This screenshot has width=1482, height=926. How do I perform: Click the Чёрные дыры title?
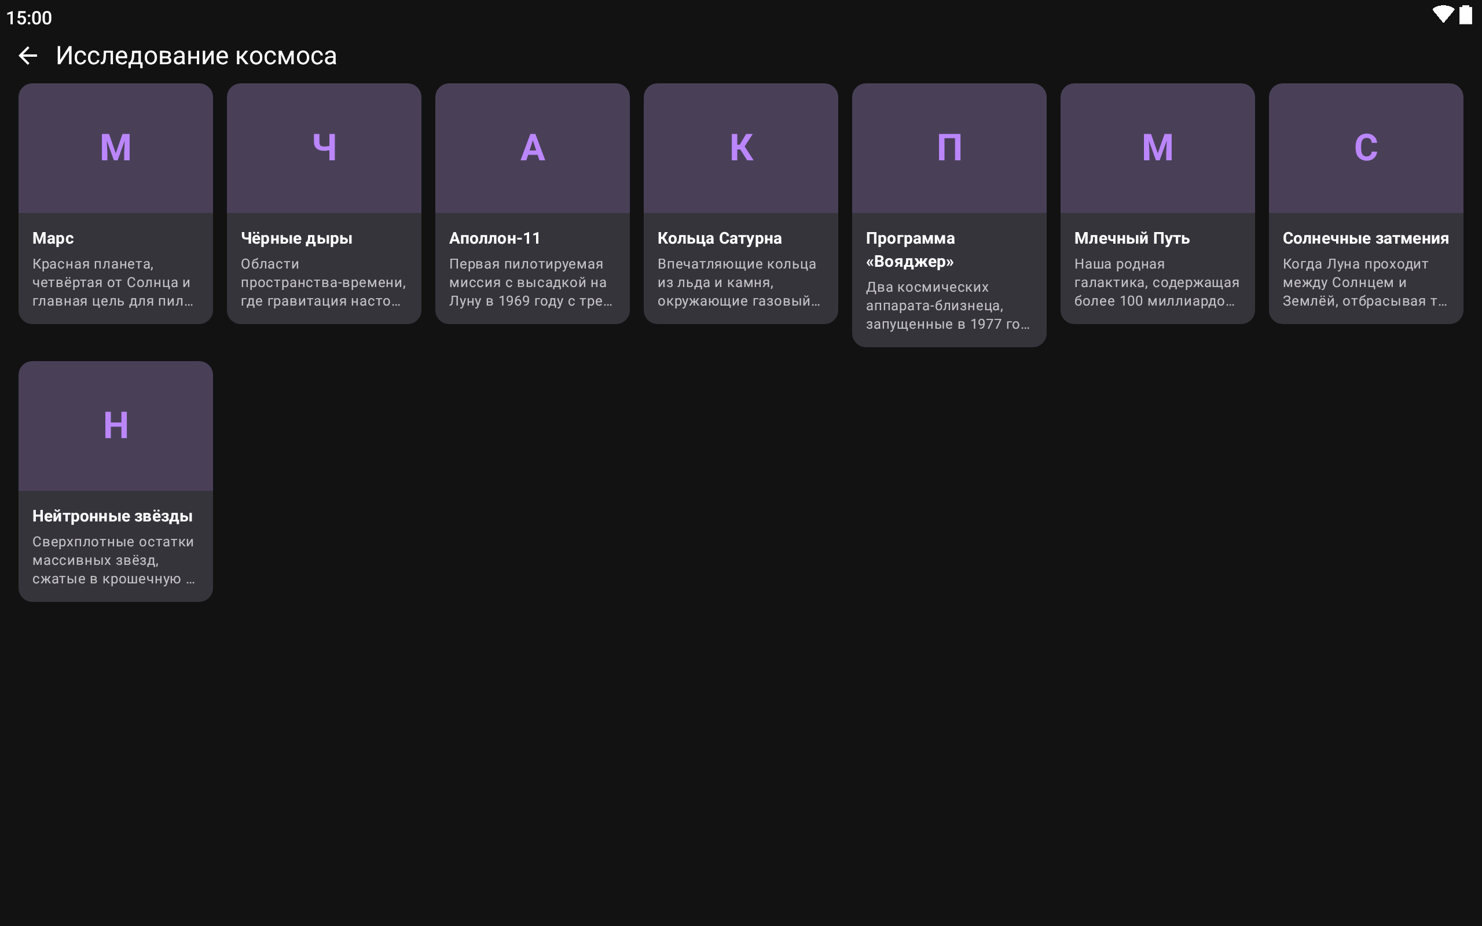296,238
